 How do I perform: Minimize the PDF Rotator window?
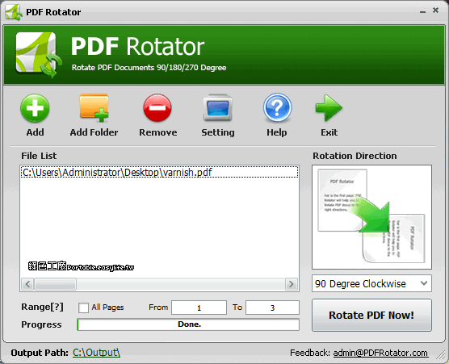point(422,12)
